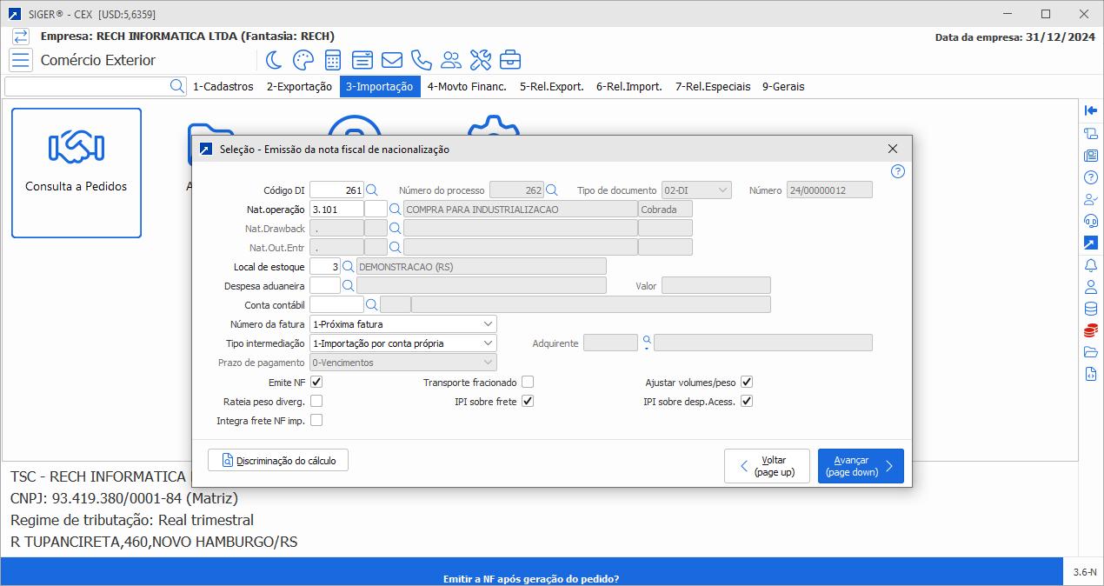This screenshot has width=1104, height=586.
Task: Click the phone handset icon
Action: pos(422,60)
